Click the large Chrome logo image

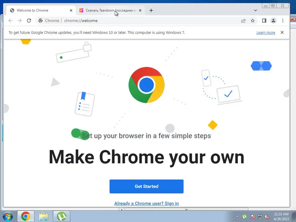point(147,85)
